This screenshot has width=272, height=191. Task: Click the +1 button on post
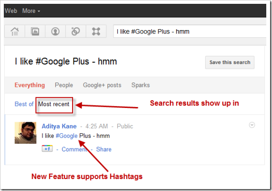click(x=47, y=149)
